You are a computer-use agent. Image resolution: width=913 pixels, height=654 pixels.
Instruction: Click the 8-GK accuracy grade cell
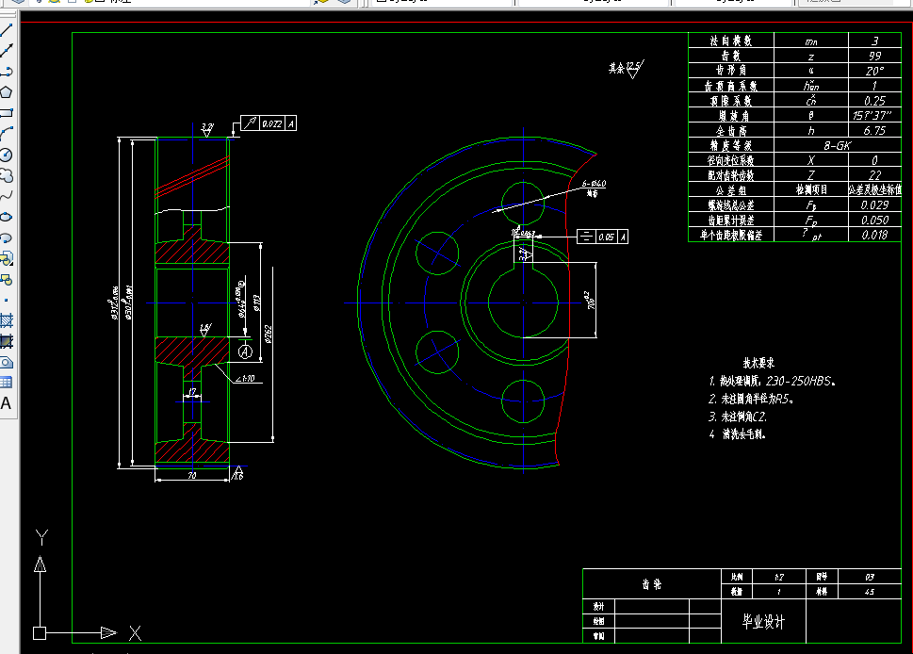click(838, 145)
